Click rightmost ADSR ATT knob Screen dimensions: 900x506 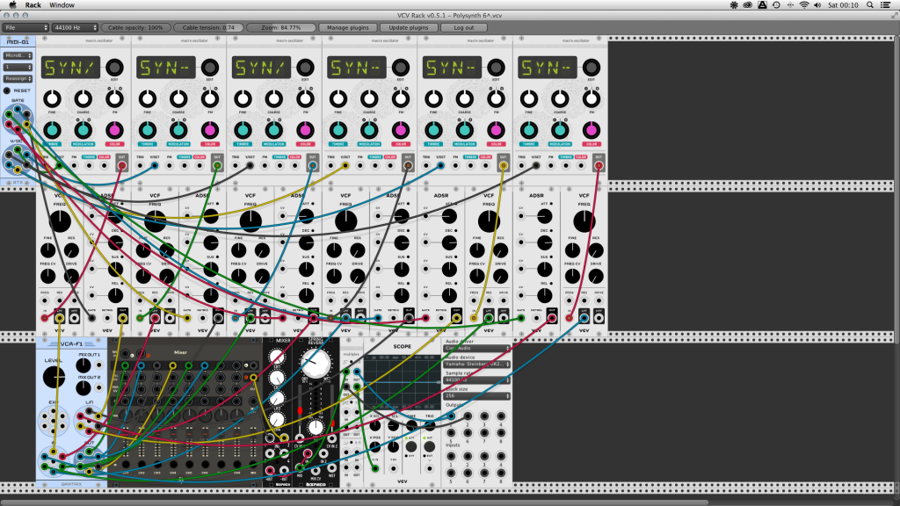click(x=544, y=216)
